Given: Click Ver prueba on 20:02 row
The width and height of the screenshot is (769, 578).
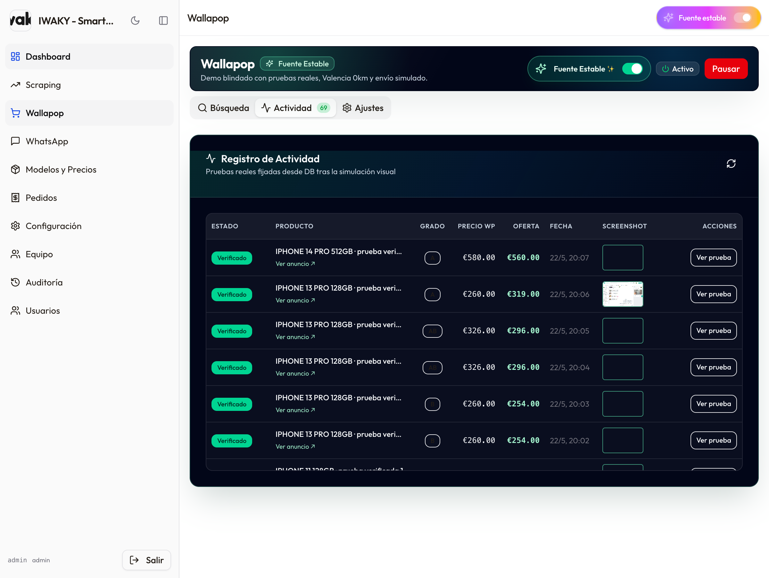Looking at the screenshot, I should point(713,440).
